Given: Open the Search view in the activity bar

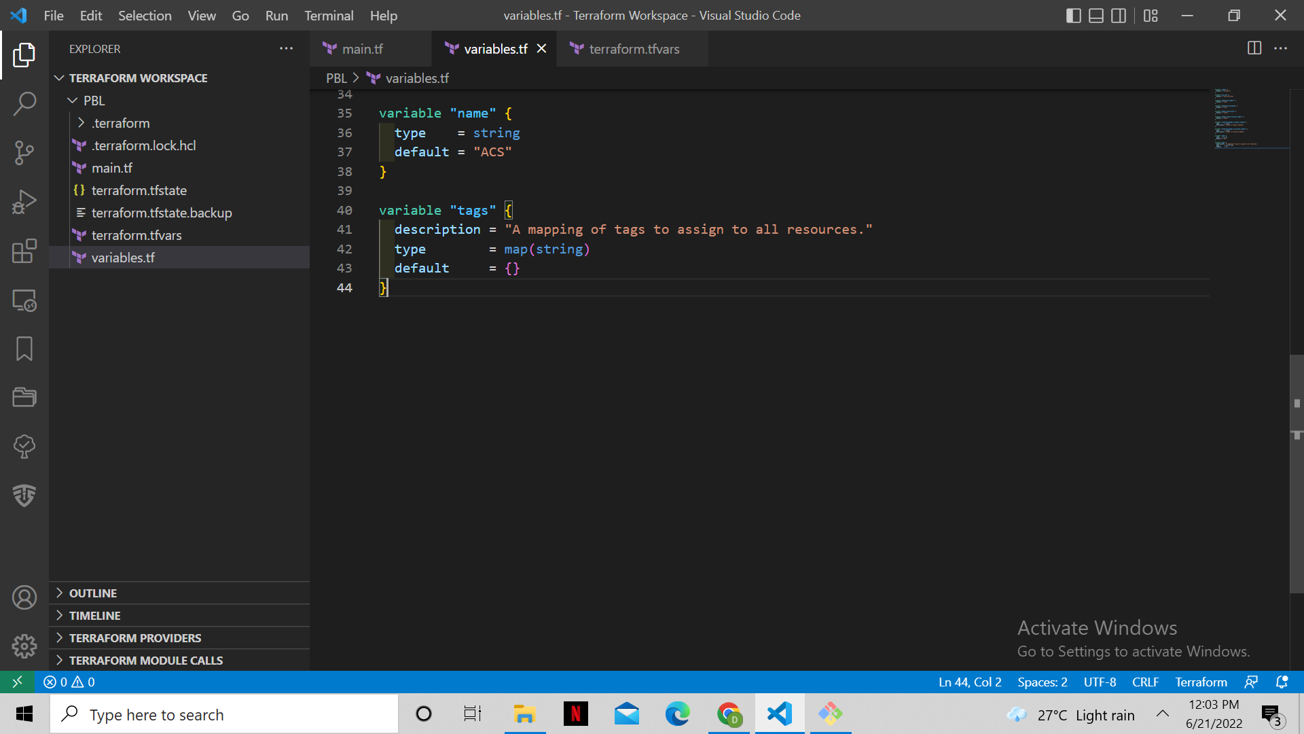Looking at the screenshot, I should [x=24, y=103].
